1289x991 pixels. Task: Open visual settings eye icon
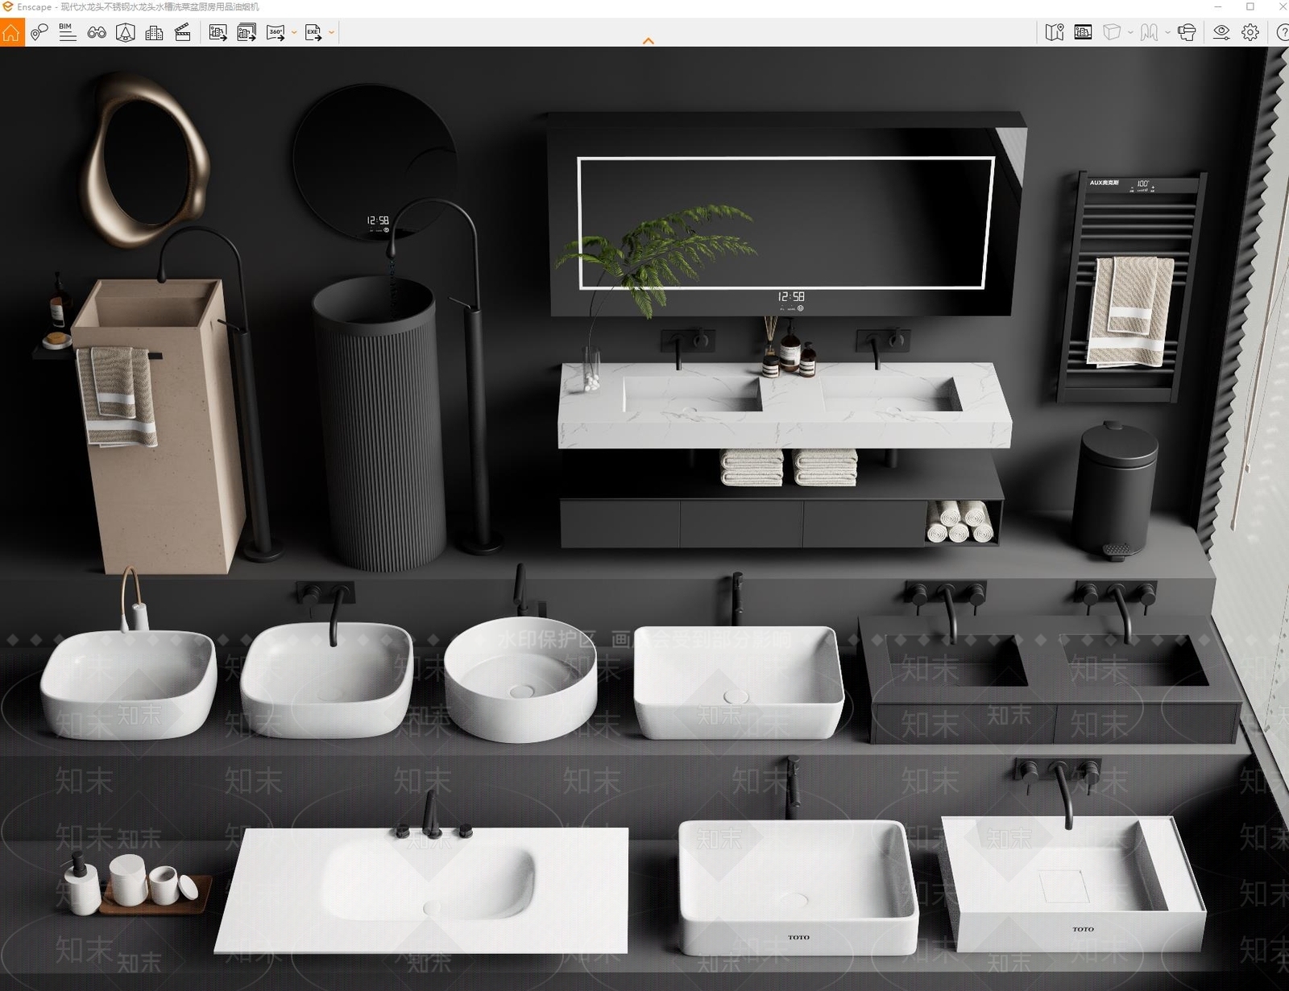(1221, 32)
